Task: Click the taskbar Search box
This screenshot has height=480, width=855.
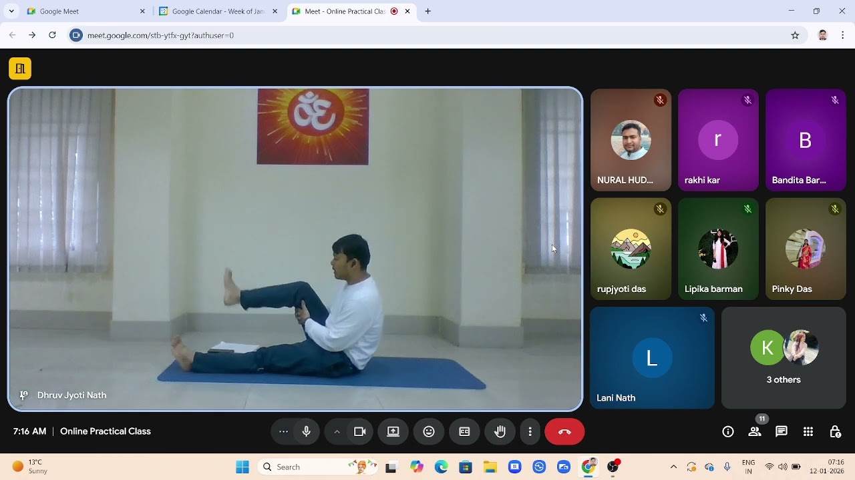Action: click(317, 467)
